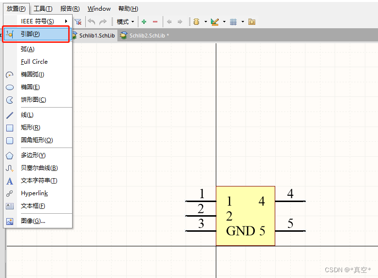Viewport: 378px width, 278px height.
Task: Open the 工具(T) menu
Action: click(43, 9)
